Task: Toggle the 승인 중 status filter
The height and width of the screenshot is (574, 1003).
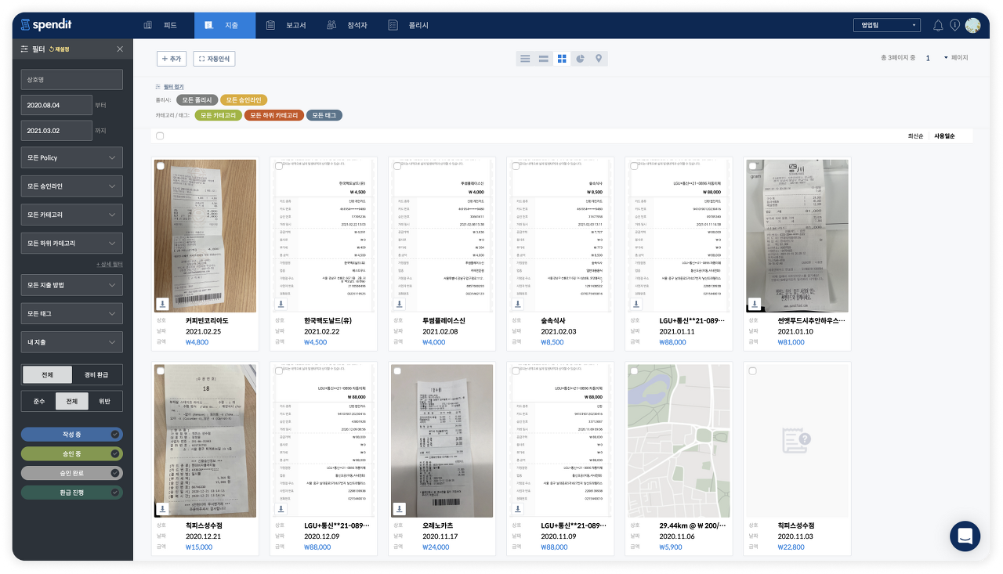Action: [72, 453]
